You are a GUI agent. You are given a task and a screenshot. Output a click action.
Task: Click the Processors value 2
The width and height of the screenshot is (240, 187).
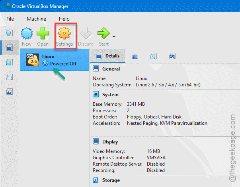pyautogui.click(x=128, y=111)
